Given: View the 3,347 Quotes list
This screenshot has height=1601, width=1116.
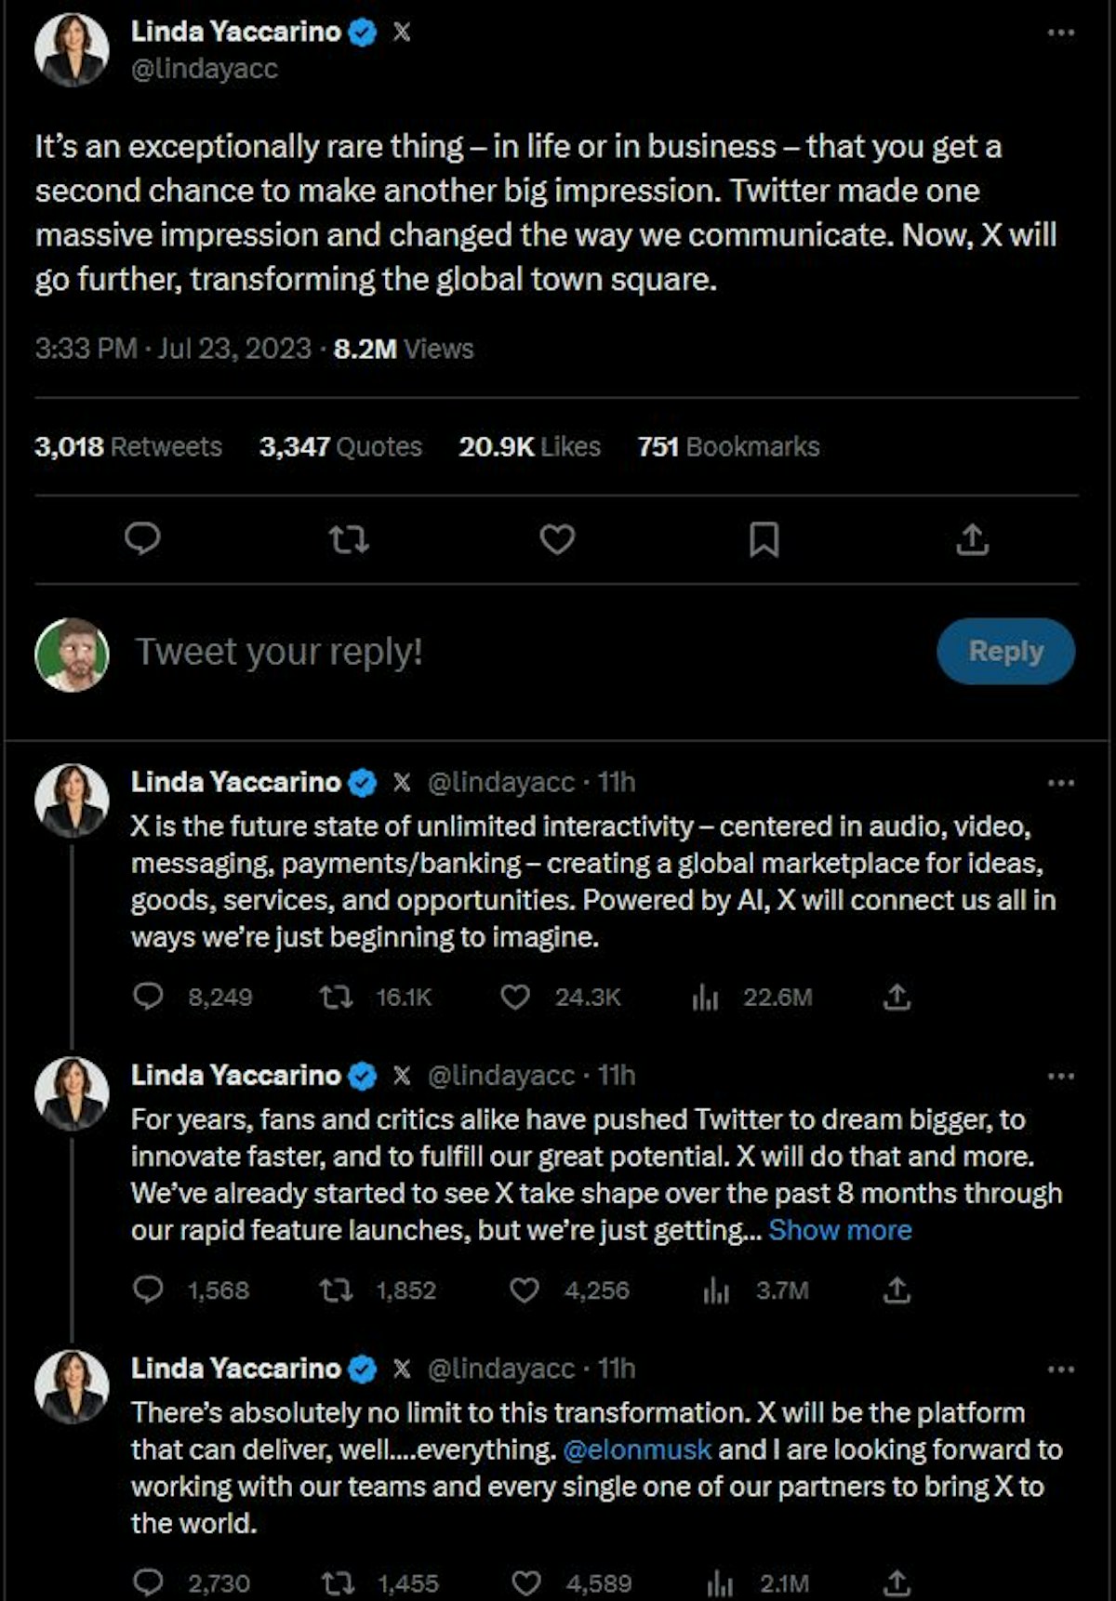Looking at the screenshot, I should pyautogui.click(x=340, y=447).
